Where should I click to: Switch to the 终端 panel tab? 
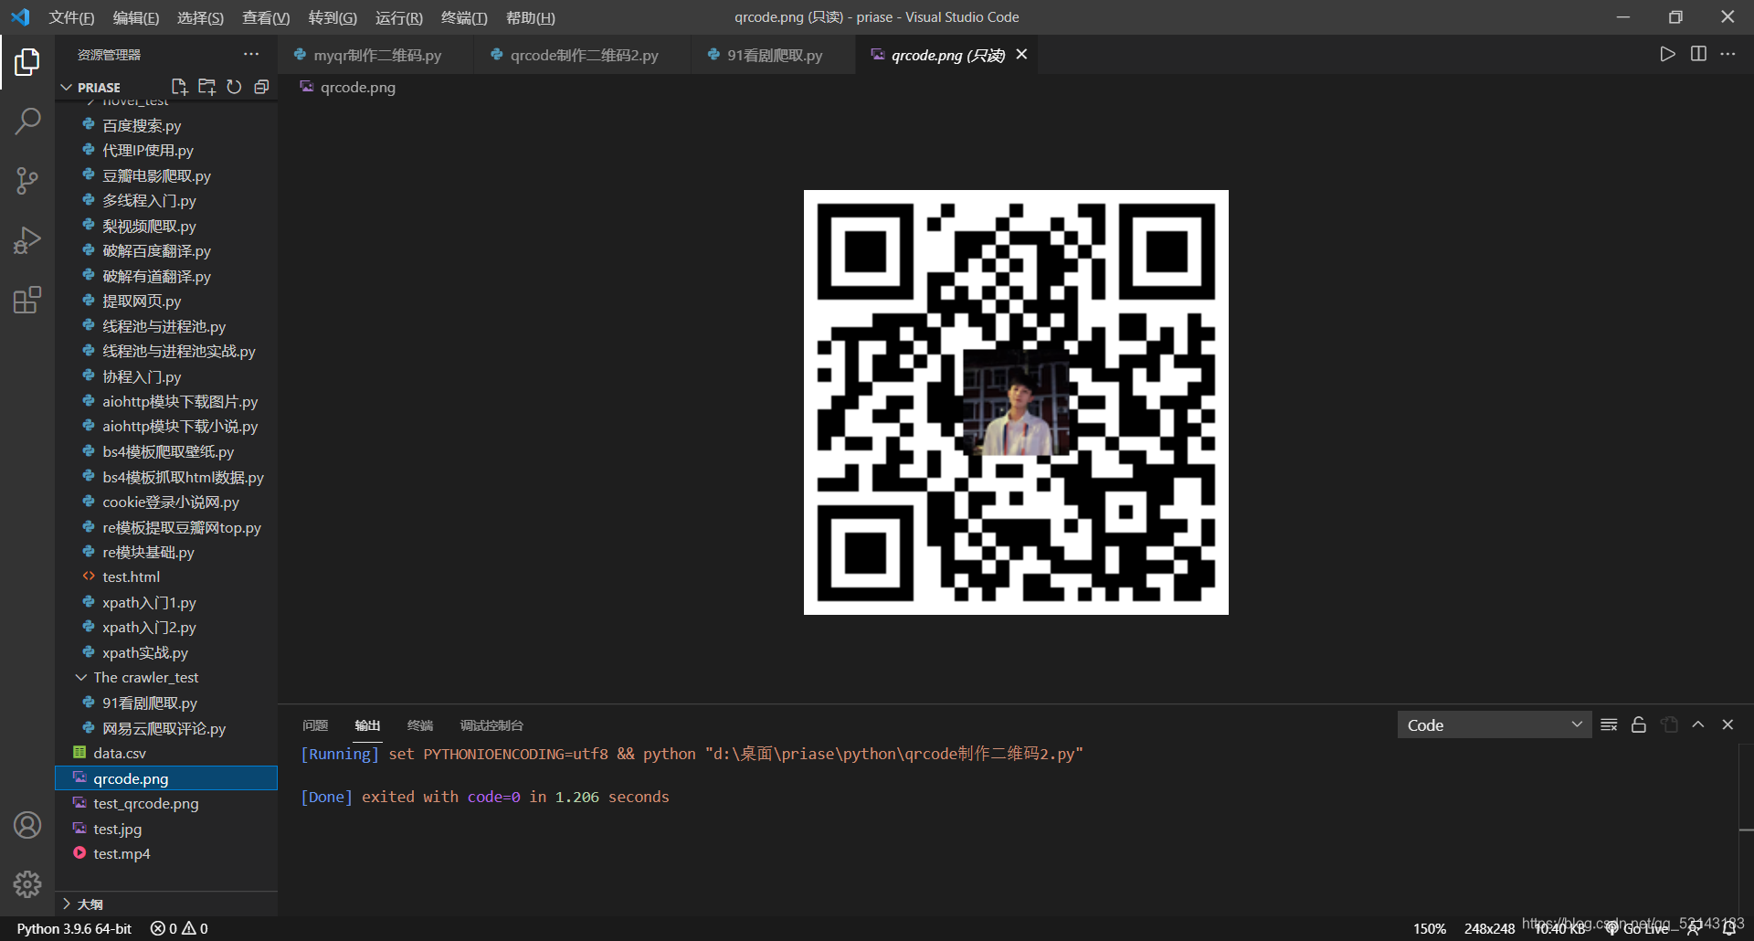coord(420,725)
